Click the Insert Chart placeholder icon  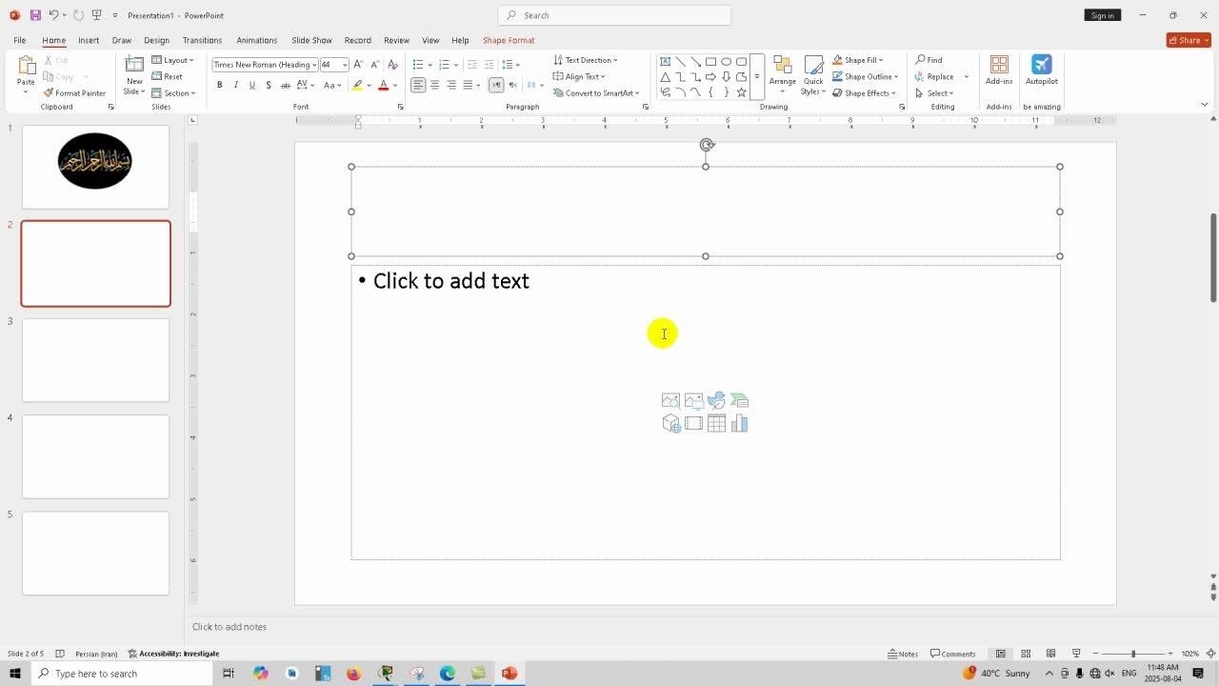pos(740,424)
